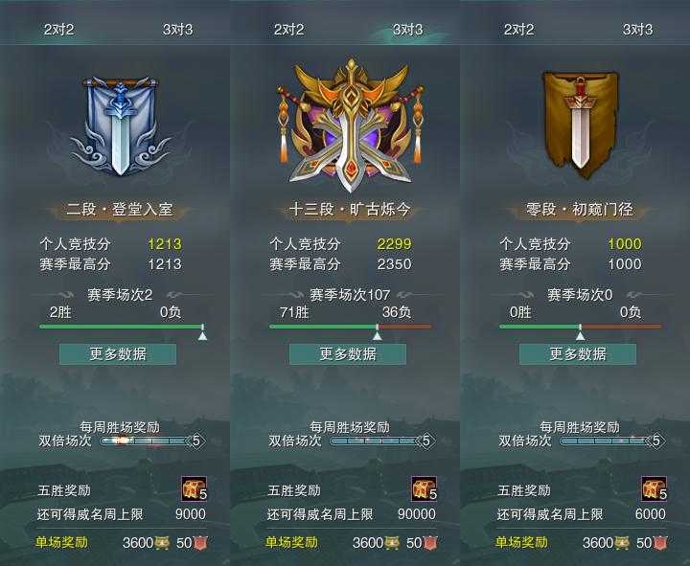690x566 pixels.
Task: Click 更多数据 button under 71胜 36负
Action: pyautogui.click(x=348, y=354)
